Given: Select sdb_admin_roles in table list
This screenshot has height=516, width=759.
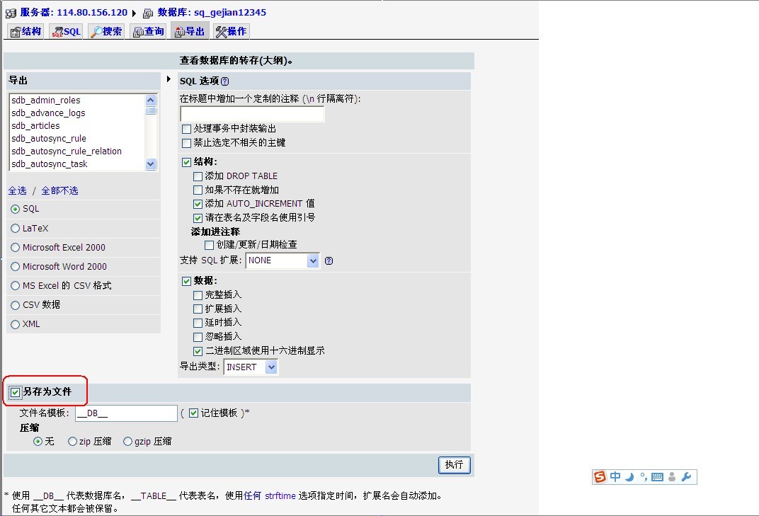Looking at the screenshot, I should pyautogui.click(x=77, y=101).
